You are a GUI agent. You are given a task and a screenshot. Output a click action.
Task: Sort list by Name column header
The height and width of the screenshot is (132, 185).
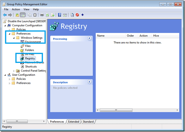click(x=111, y=36)
